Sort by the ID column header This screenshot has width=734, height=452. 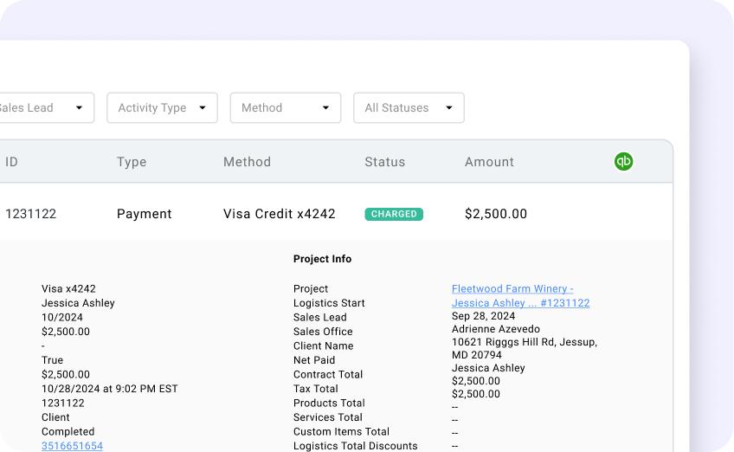click(x=11, y=162)
